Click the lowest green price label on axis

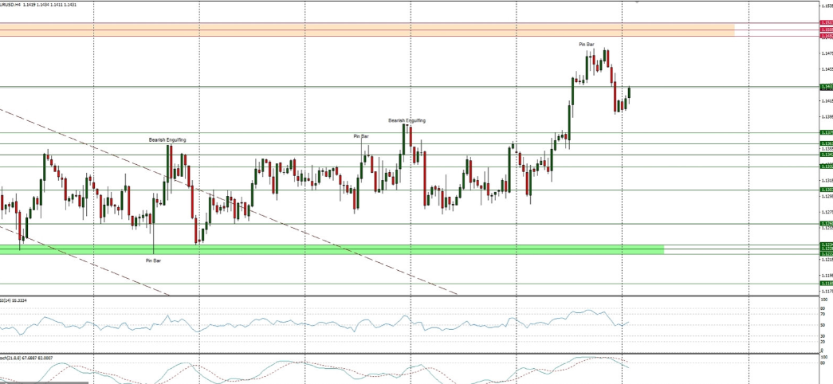(x=825, y=283)
